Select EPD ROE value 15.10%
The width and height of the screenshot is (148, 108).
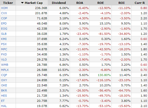(105, 23)
